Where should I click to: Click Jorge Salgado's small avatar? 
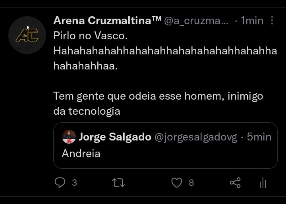(x=69, y=137)
